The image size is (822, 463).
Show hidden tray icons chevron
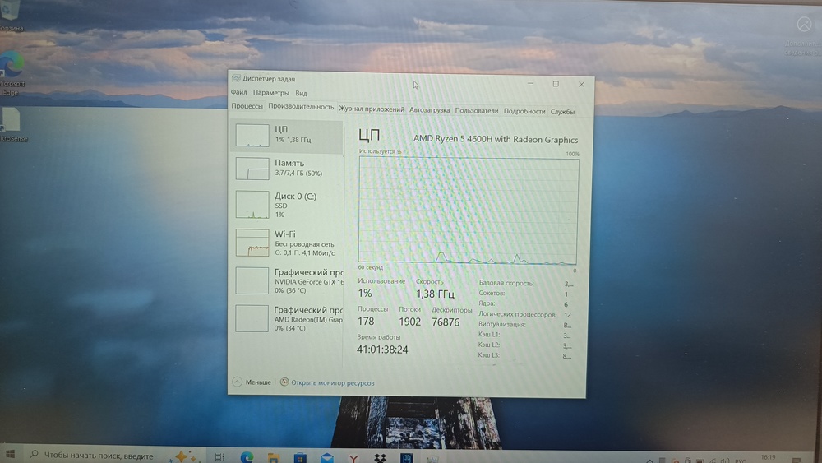tap(649, 461)
